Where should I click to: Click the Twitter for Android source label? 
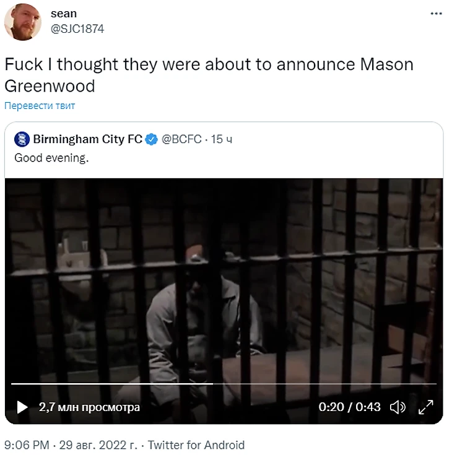pyautogui.click(x=196, y=445)
